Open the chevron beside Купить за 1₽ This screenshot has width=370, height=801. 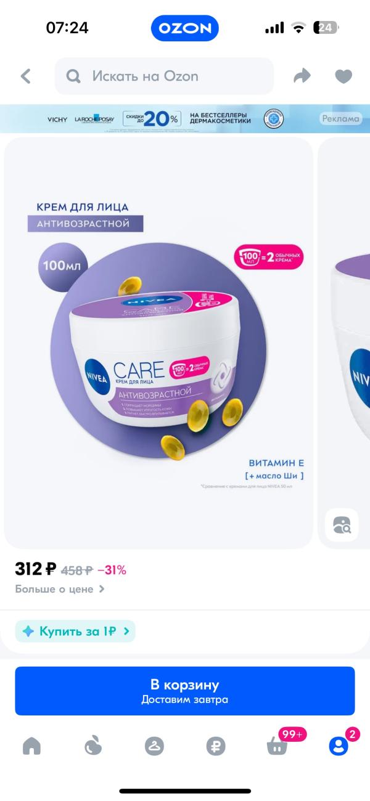pos(126,631)
